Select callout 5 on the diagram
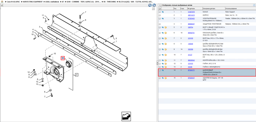The height and width of the screenshot is (122, 256). pos(116,39)
